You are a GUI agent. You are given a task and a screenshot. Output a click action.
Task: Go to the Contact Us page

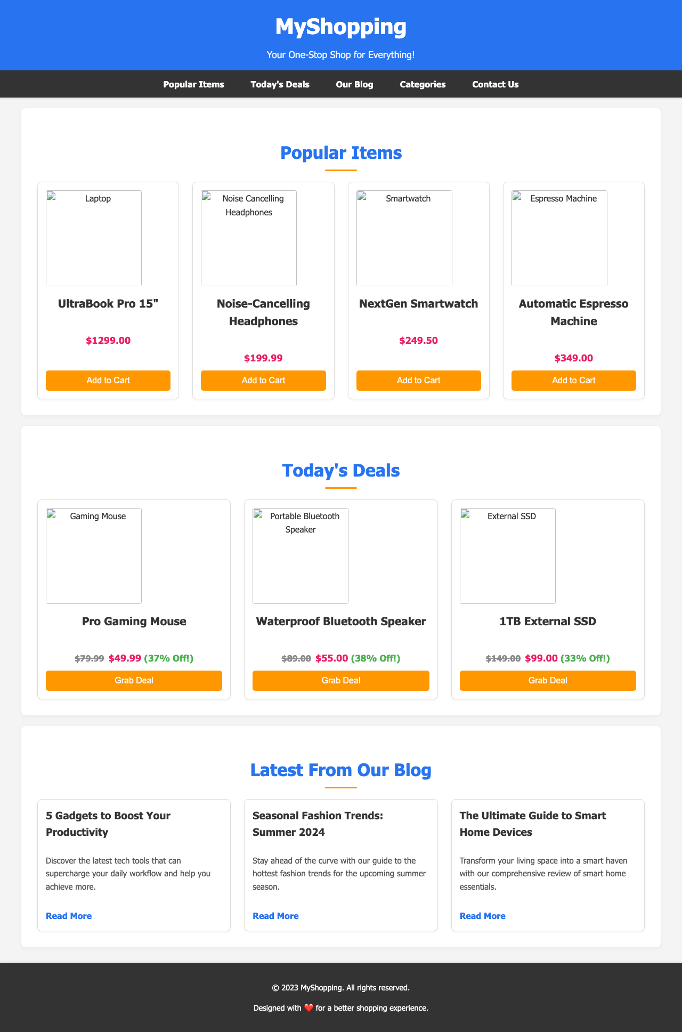(x=494, y=84)
